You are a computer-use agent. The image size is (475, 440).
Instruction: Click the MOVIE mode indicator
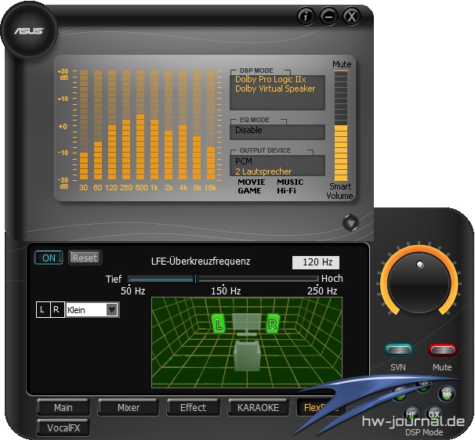click(x=251, y=182)
